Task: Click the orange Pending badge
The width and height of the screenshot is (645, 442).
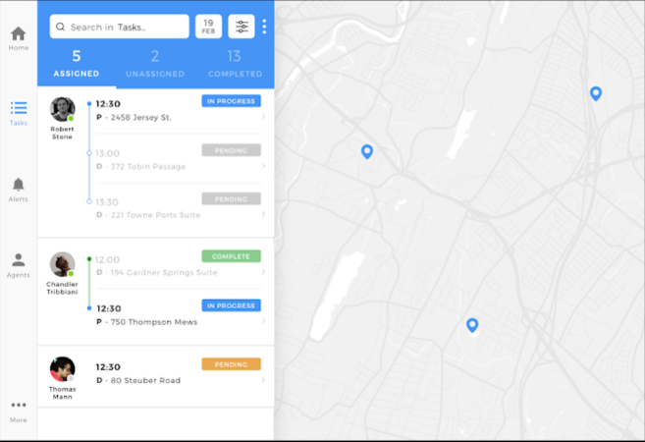Action: coord(231,364)
